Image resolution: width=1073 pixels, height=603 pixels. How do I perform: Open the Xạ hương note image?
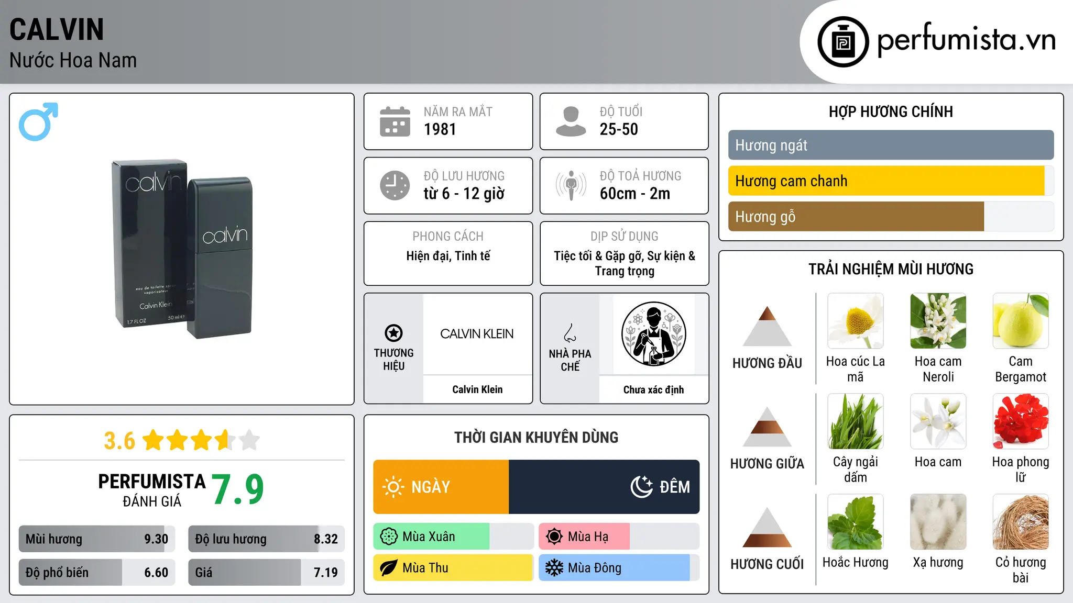tap(938, 522)
